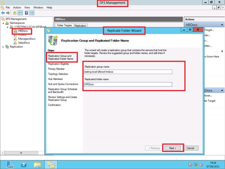Image resolution: width=225 pixels, height=169 pixels.
Task: Click the 'Primary Member' wizard step
Action: point(56,69)
